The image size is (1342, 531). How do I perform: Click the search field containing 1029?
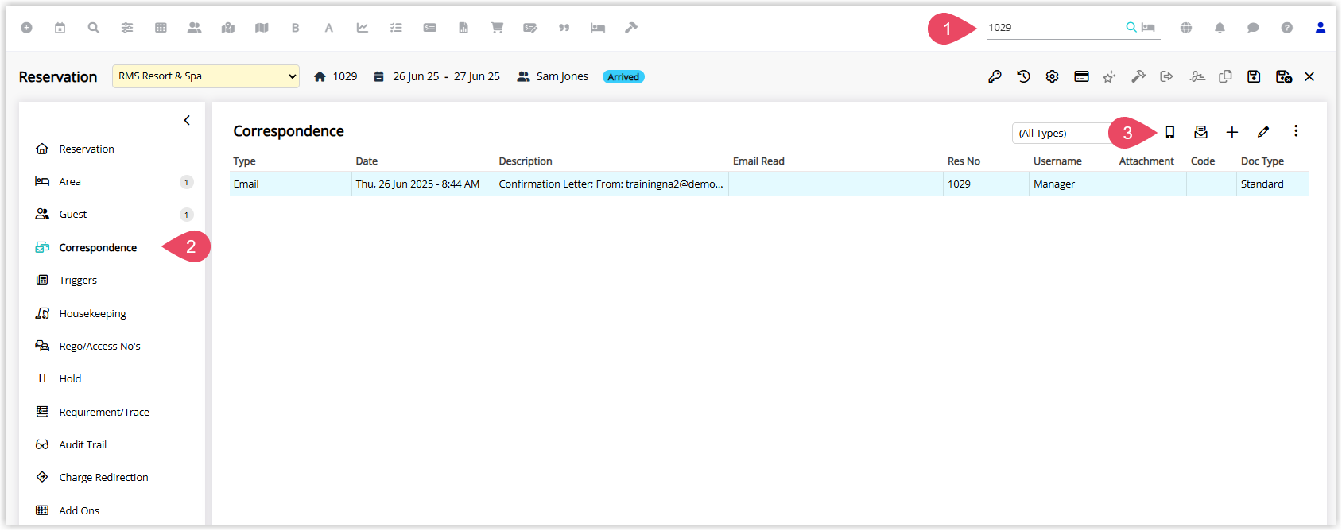click(1054, 28)
